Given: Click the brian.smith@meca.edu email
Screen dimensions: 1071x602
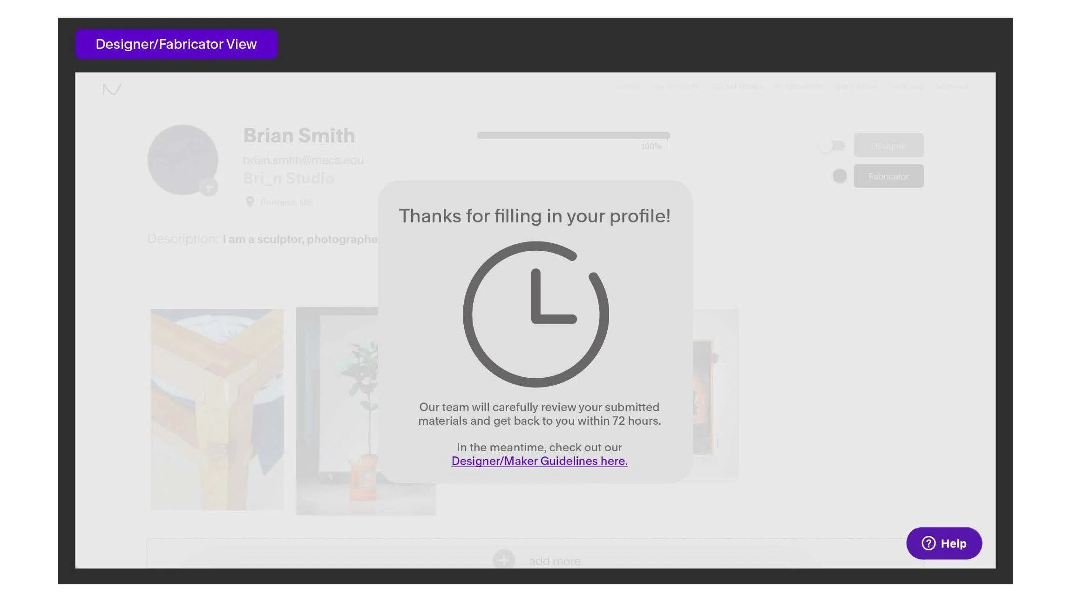Looking at the screenshot, I should [x=303, y=160].
